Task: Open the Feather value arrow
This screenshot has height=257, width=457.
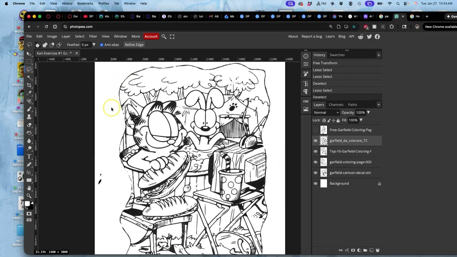Action: (94, 45)
